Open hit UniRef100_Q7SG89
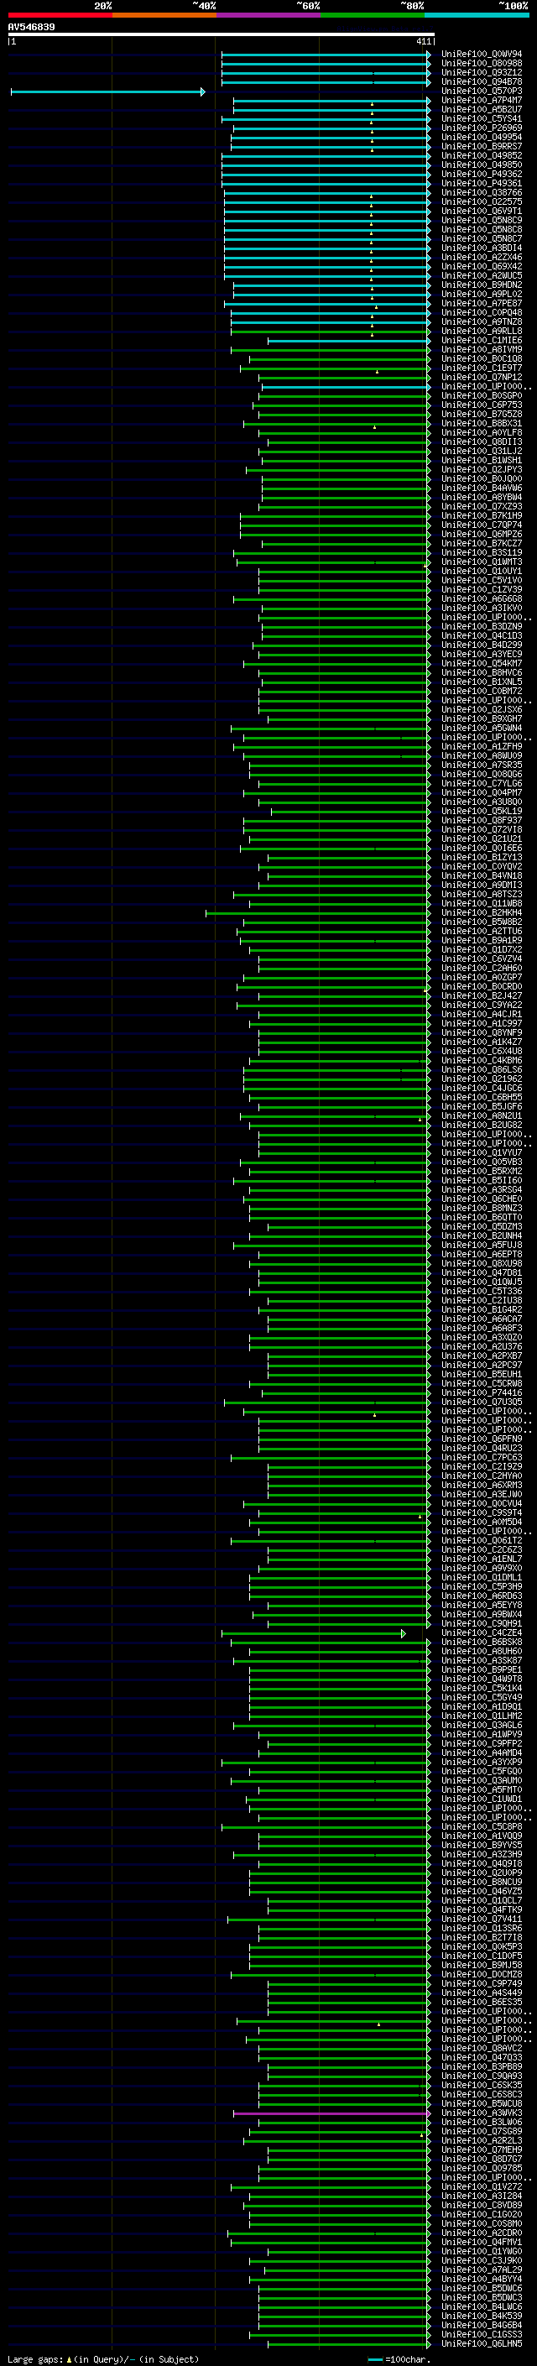 click(482, 2131)
